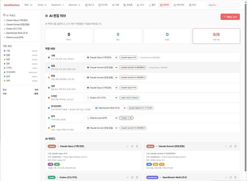Delete the Codex backend card

point(137,177)
